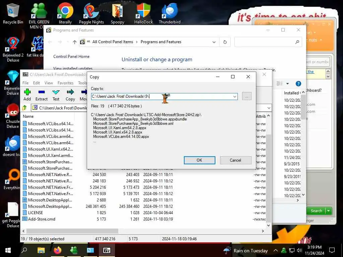Click the Test tool in 7-Zip
Image resolution: width=343 pixels, height=257 pixels.
pyautogui.click(x=56, y=95)
